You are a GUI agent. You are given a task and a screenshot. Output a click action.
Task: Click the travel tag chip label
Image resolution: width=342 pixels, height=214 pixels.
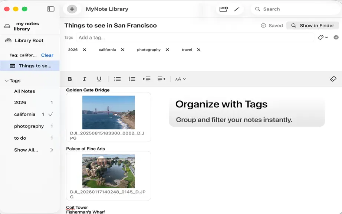(x=187, y=50)
